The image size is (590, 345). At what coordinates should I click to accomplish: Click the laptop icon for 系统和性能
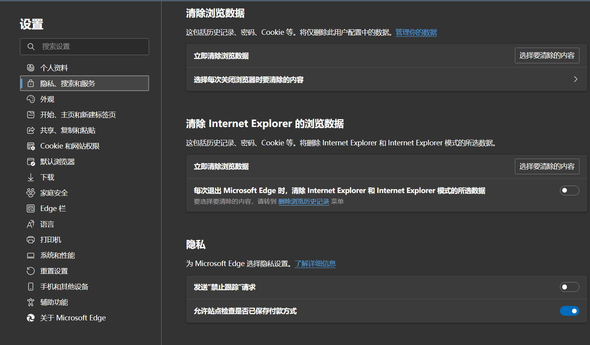click(x=31, y=255)
